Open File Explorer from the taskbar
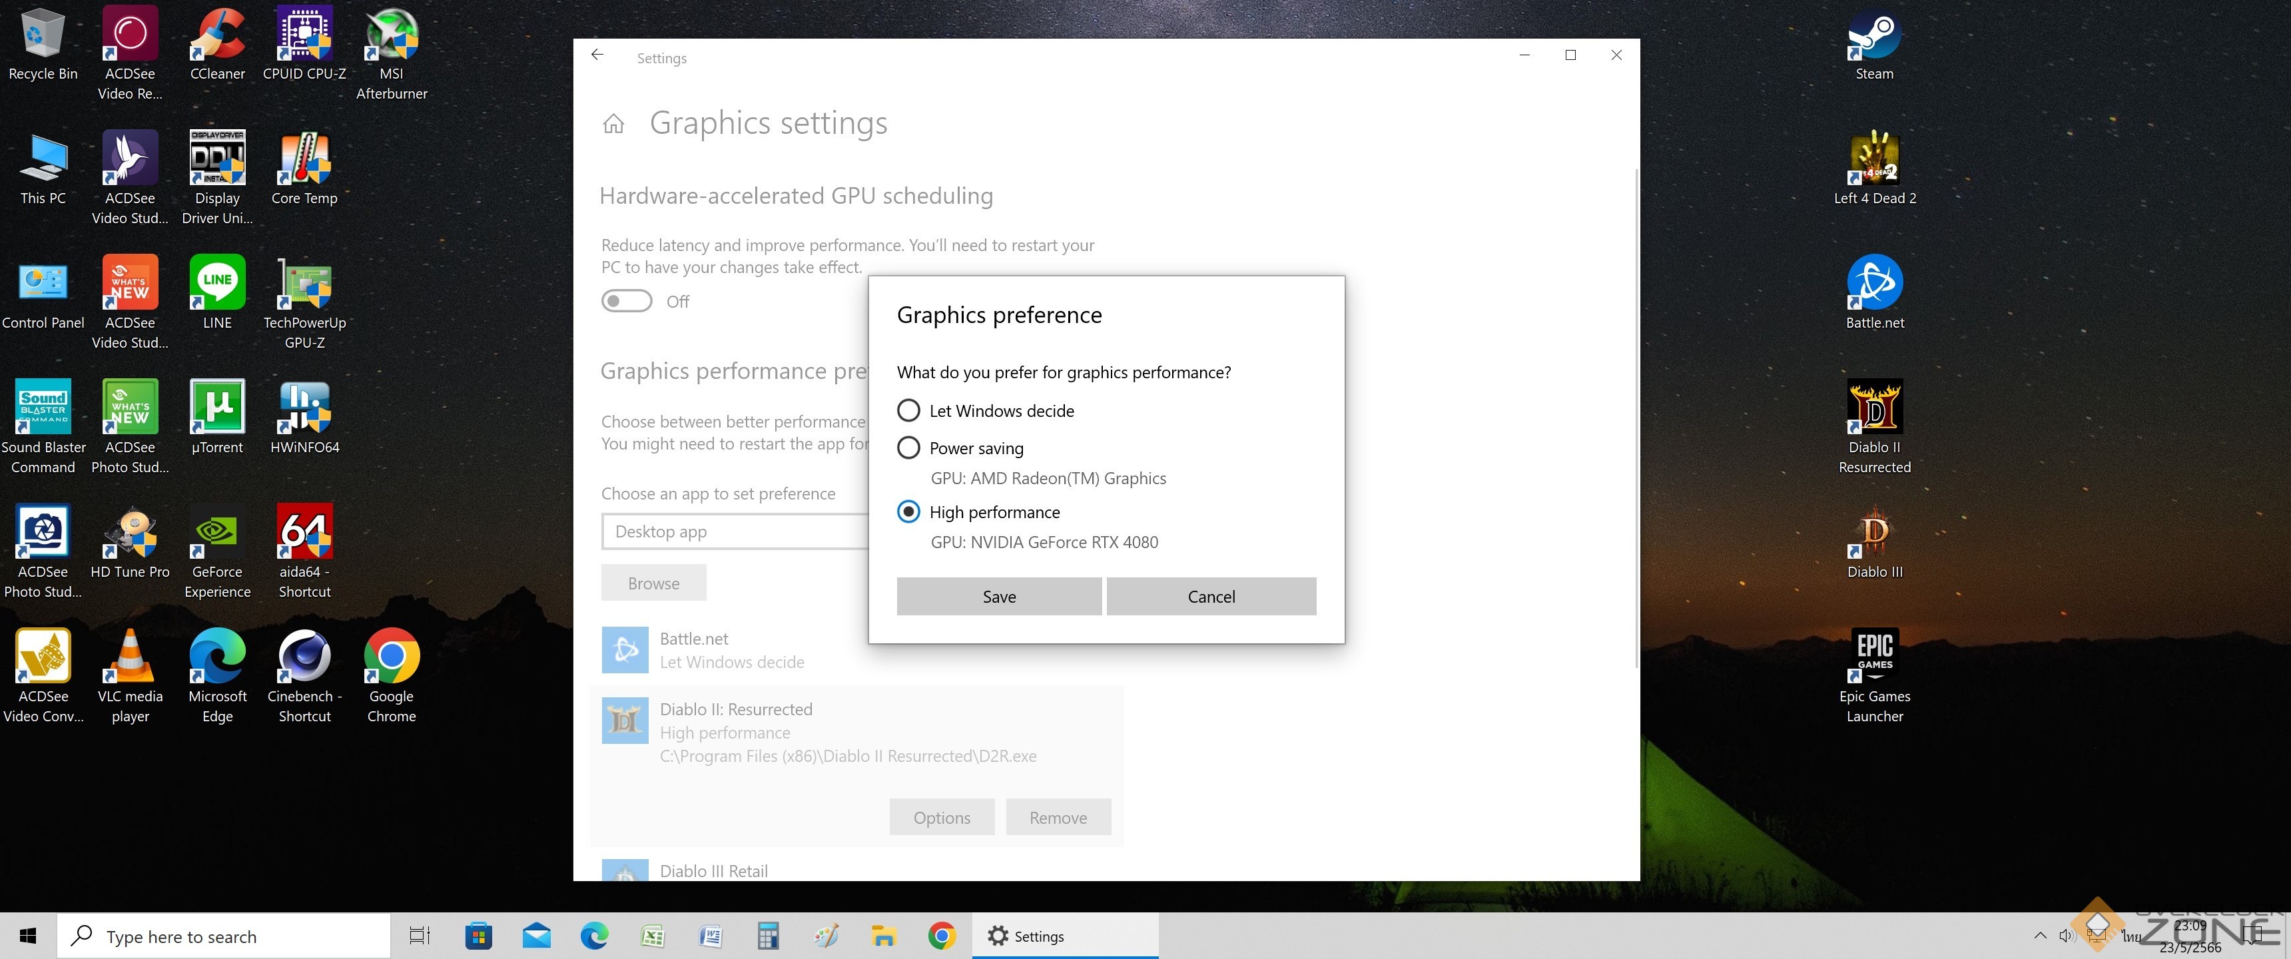The image size is (2291, 959). (884, 936)
